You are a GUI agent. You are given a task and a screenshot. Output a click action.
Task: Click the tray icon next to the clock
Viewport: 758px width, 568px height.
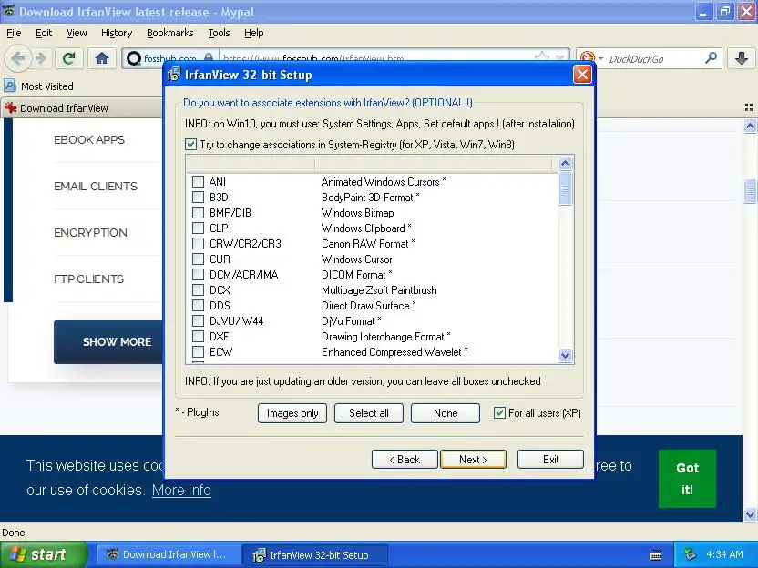pos(690,554)
